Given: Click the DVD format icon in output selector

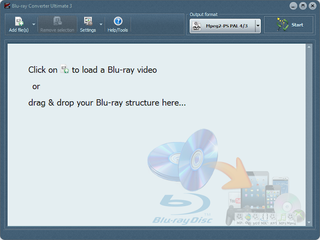Looking at the screenshot, I should [x=196, y=26].
